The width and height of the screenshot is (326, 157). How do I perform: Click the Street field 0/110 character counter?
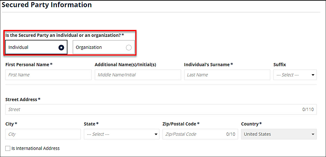308,109
